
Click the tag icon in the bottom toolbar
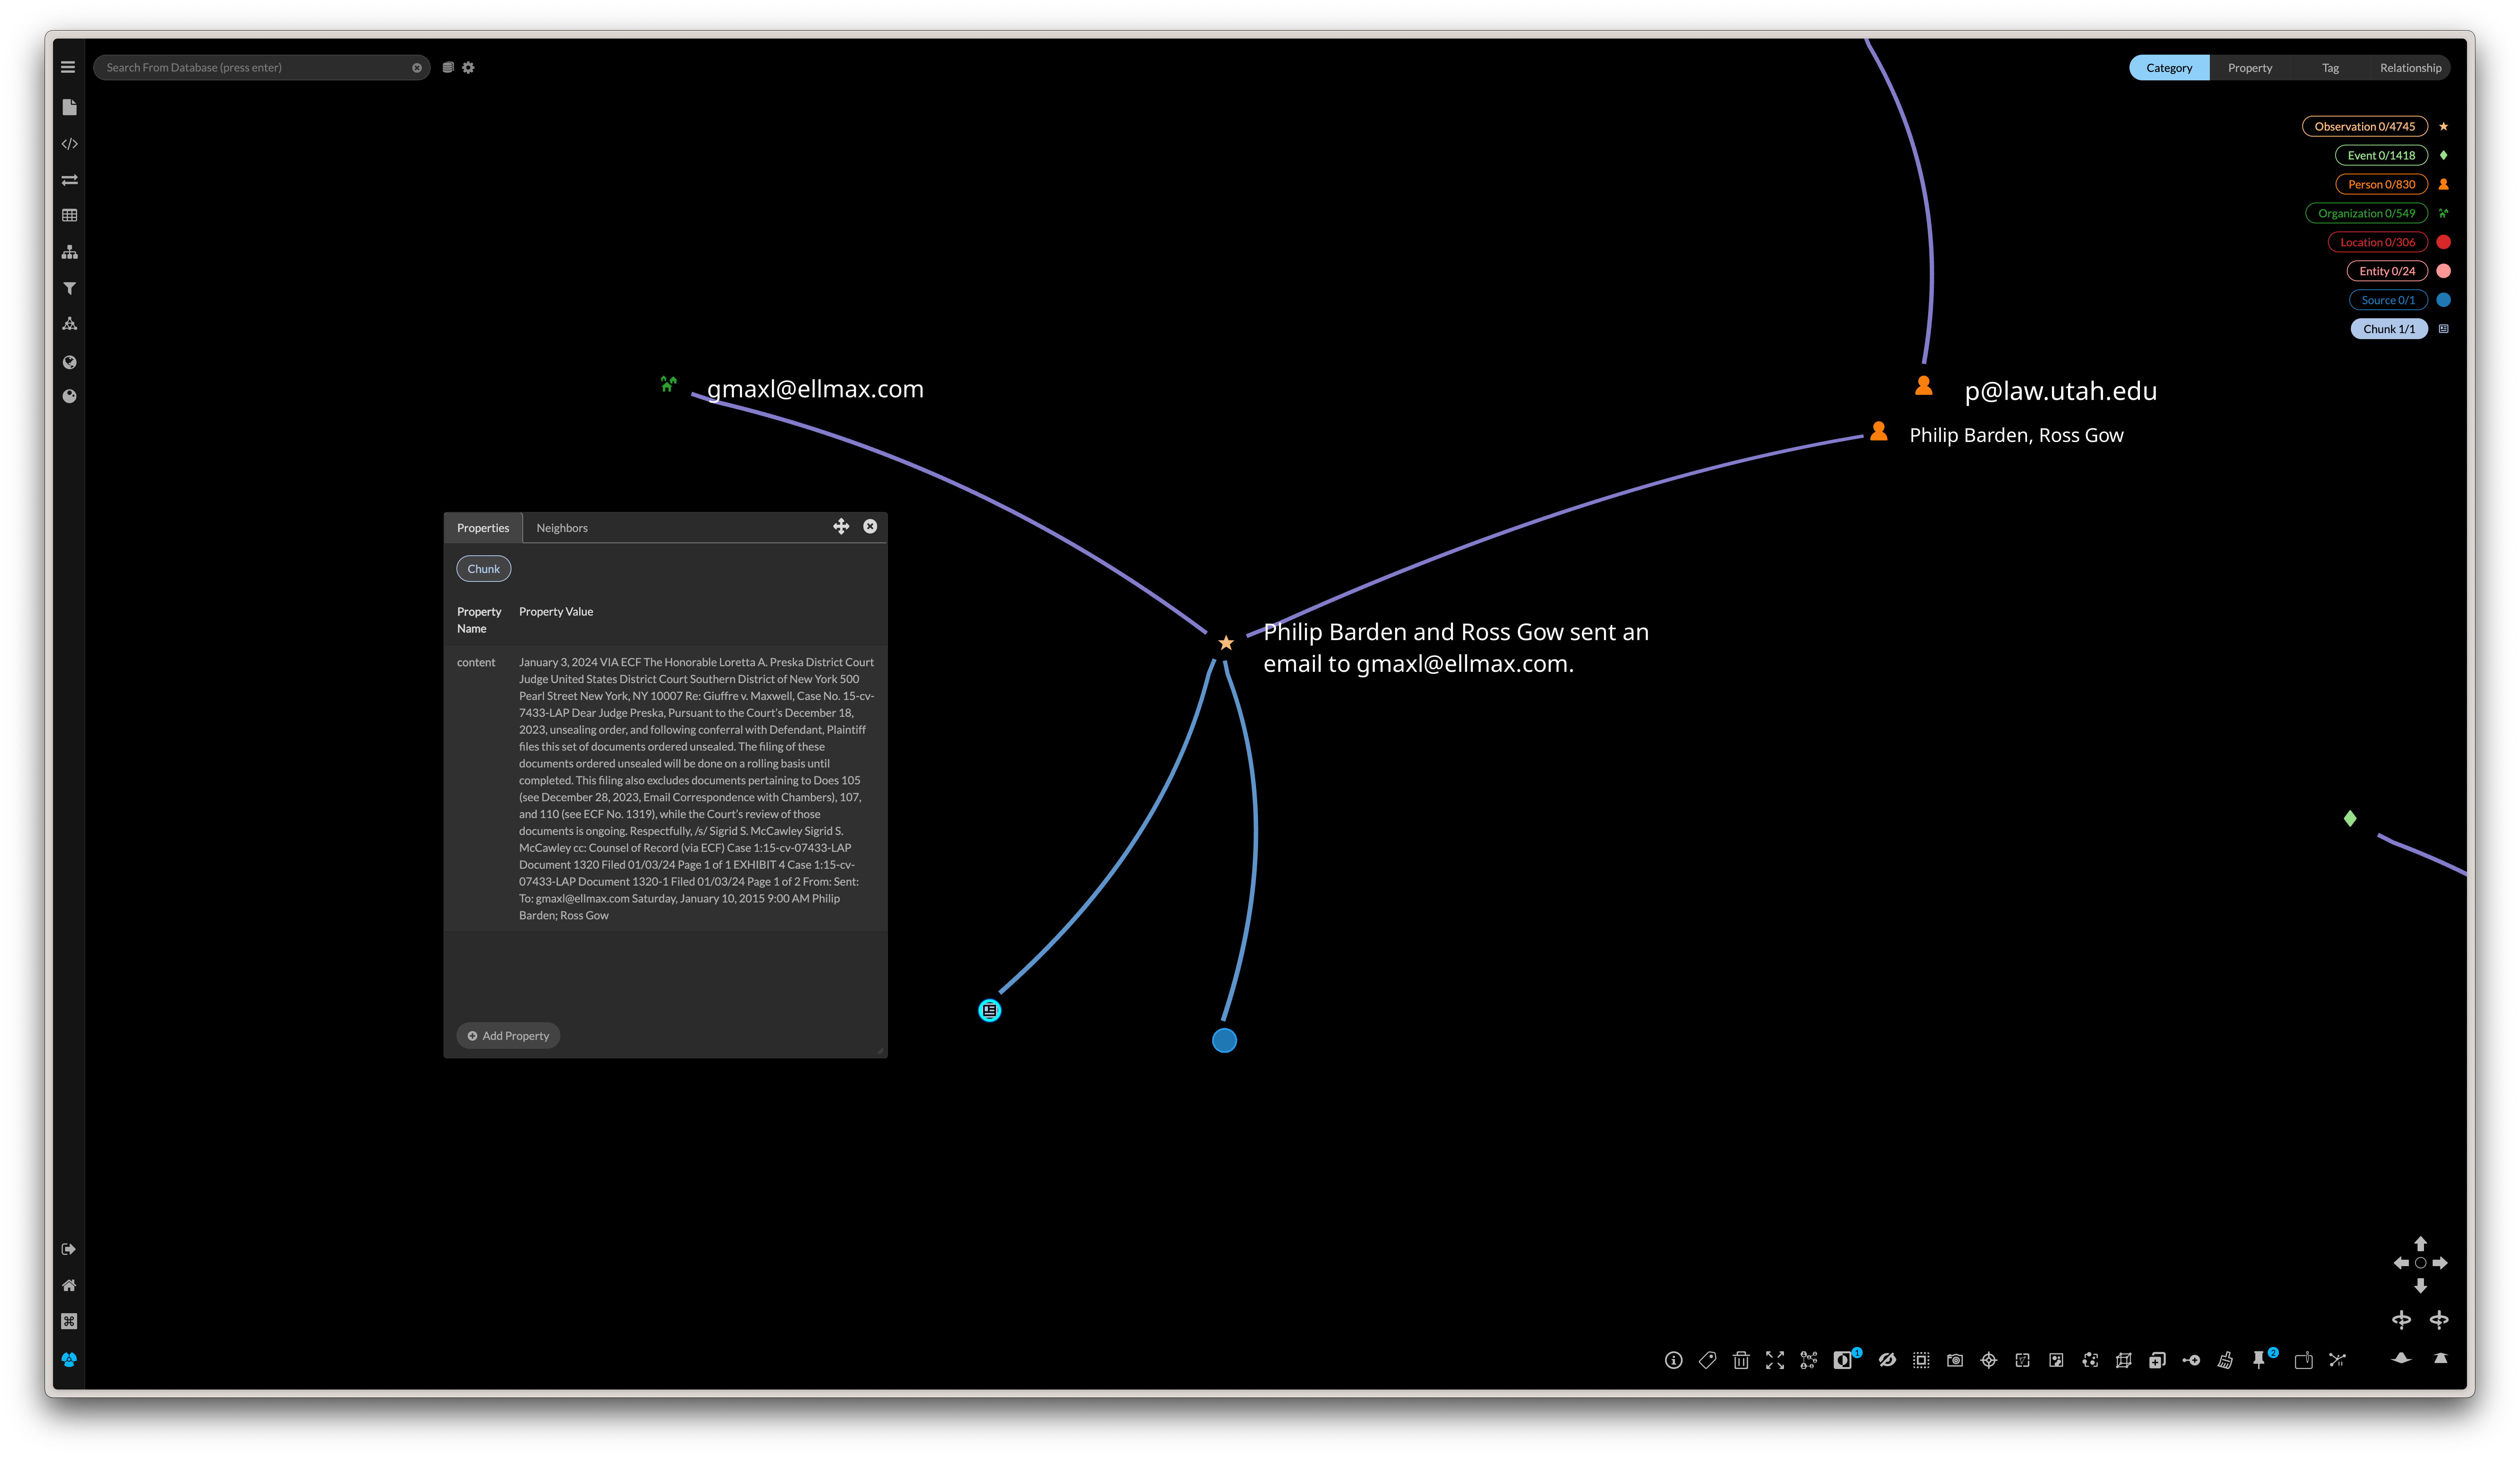pyautogui.click(x=1707, y=1360)
